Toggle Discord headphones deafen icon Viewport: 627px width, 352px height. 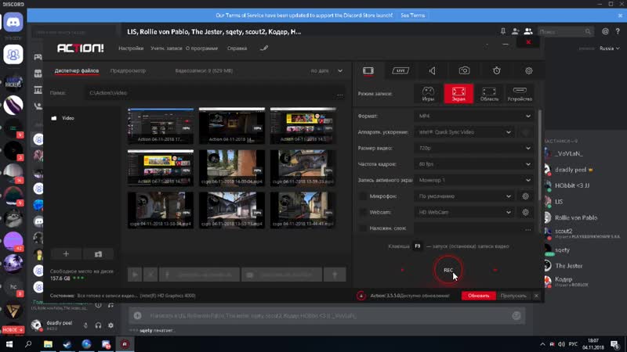(x=98, y=325)
